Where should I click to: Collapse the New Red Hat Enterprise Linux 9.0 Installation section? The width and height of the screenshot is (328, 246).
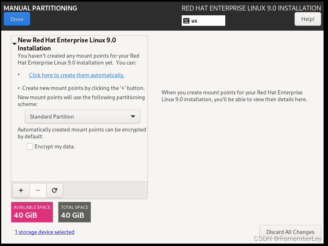pyautogui.click(x=15, y=44)
